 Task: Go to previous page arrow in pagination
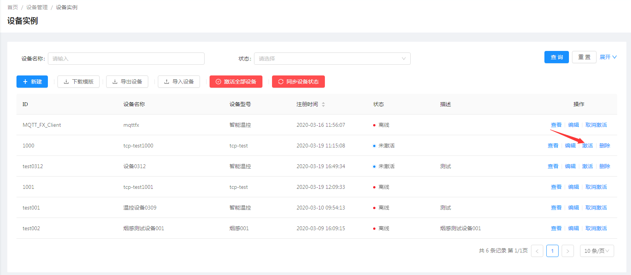click(x=537, y=251)
